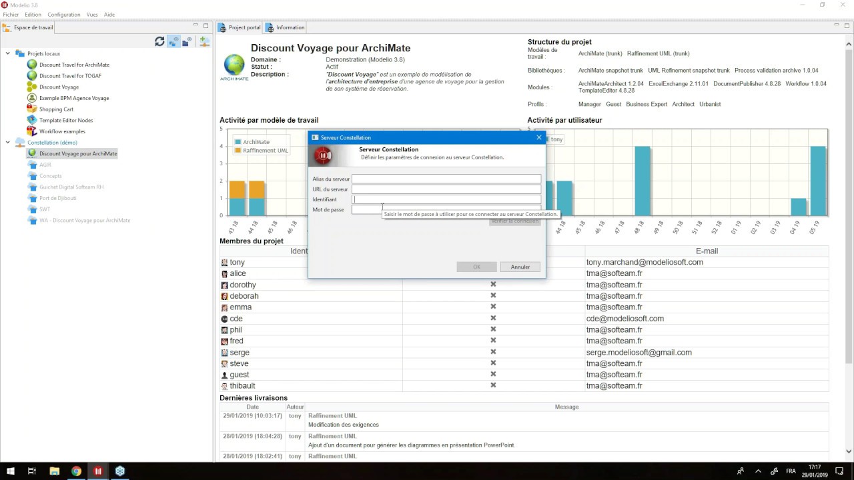Switch to the Information tab
This screenshot has width=854, height=480.
click(285, 27)
